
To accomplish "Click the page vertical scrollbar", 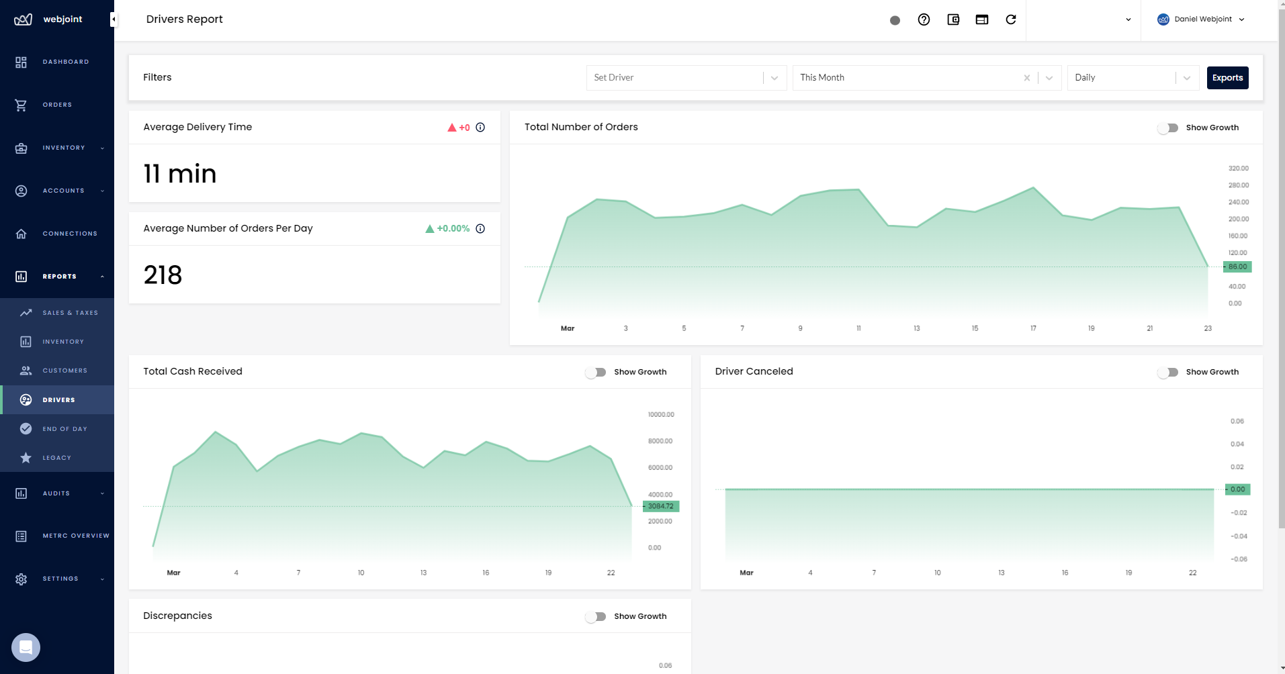I will pyautogui.click(x=1281, y=269).
